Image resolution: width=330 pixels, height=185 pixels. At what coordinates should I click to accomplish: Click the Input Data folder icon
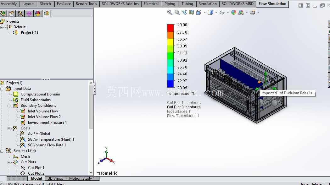8,89
